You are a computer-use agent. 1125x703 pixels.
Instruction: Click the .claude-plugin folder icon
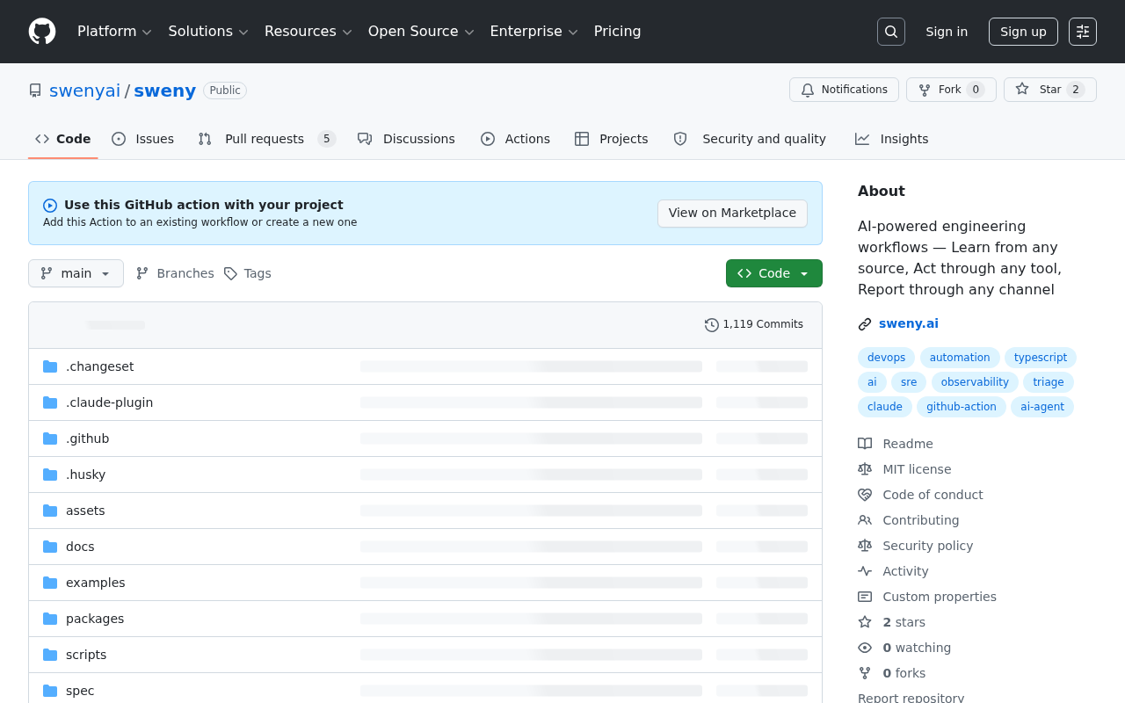(x=50, y=402)
